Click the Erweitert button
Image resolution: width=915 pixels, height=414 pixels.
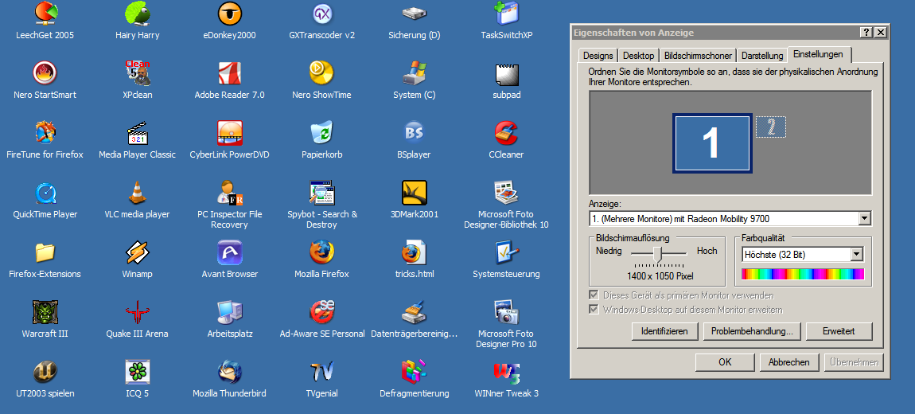pos(839,331)
